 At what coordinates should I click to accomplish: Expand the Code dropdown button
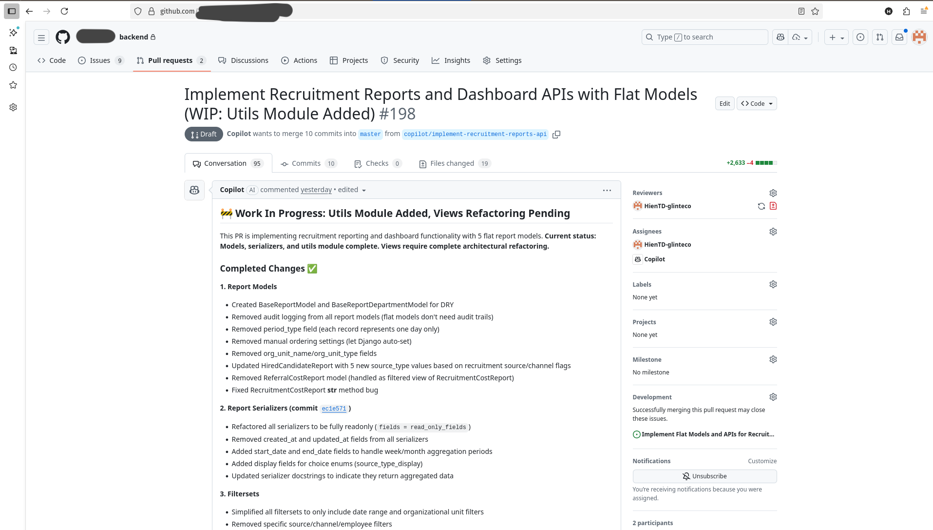[757, 103]
